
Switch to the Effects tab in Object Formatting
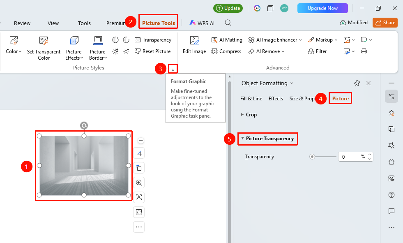276,99
